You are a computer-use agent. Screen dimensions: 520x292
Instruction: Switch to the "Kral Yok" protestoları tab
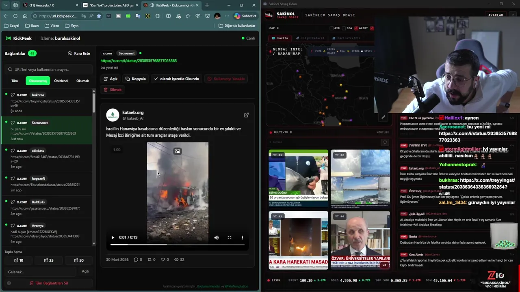pos(110,5)
